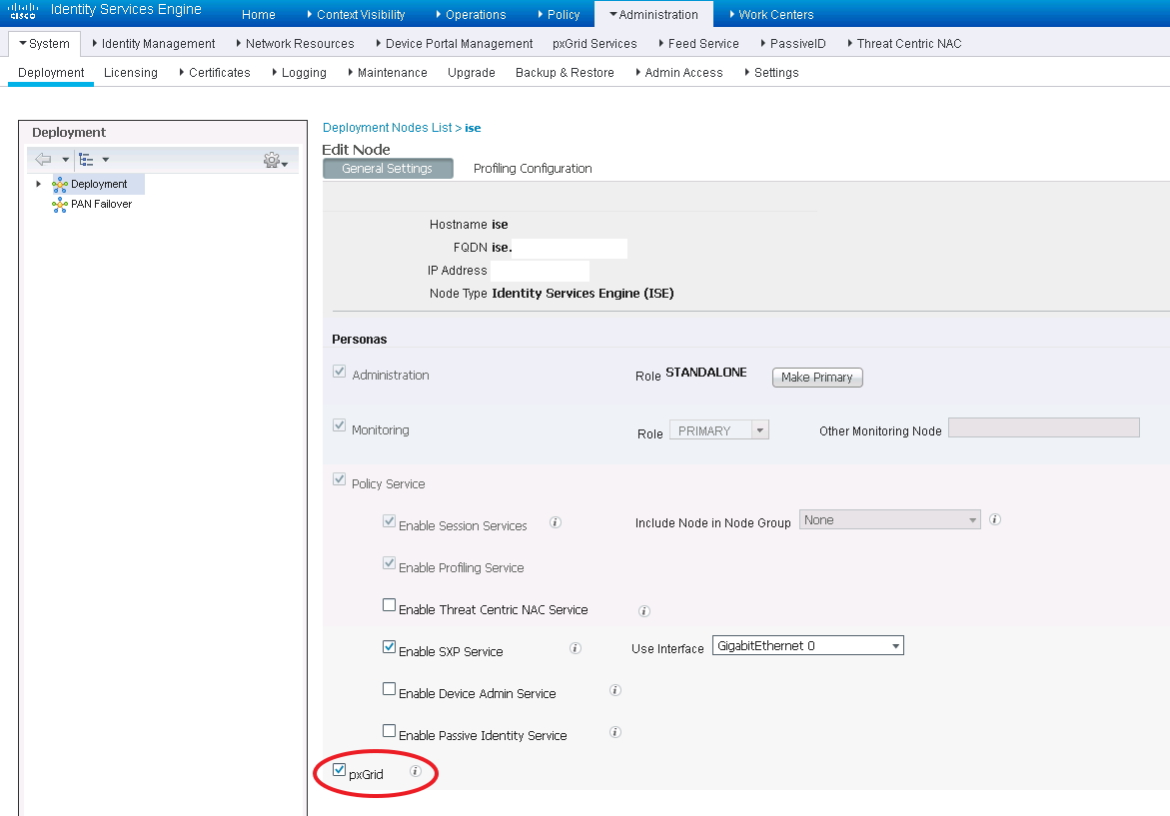Expand the Network Resources submenu
The height and width of the screenshot is (816, 1170).
295,43
